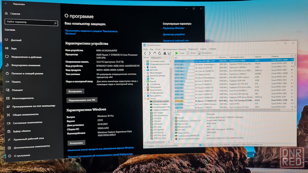The image size is (308, 173).
Task: Select Чтение из памяти in the tests tree
Action: (159, 101)
